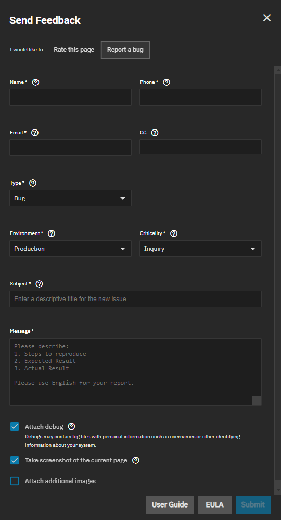Enable Attach additional images checkbox

tap(15, 481)
